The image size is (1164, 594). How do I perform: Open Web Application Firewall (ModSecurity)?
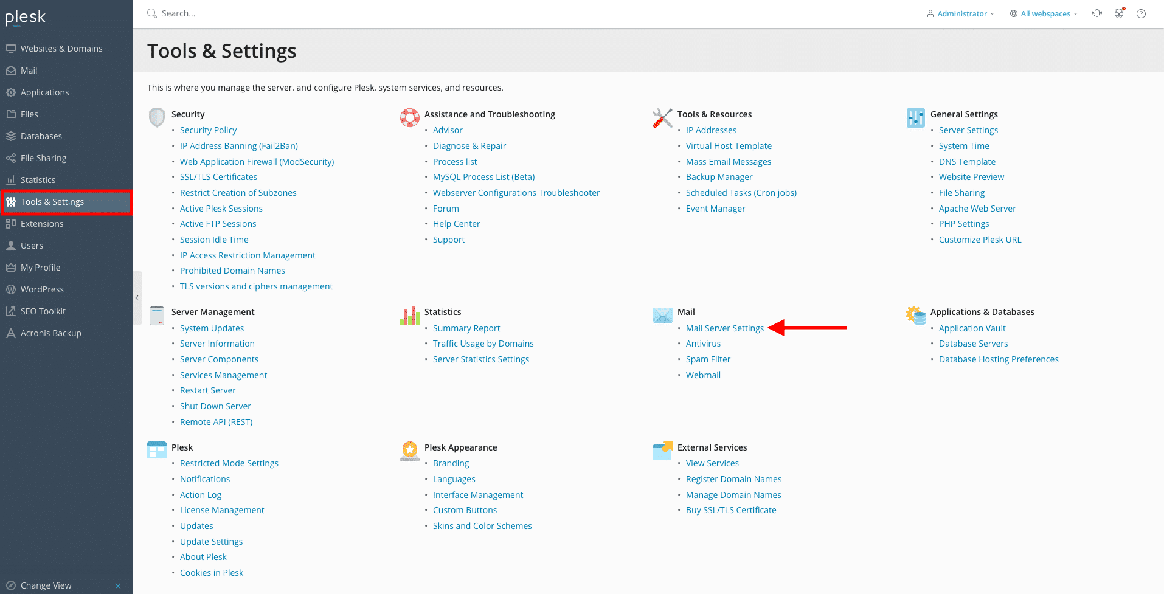257,162
